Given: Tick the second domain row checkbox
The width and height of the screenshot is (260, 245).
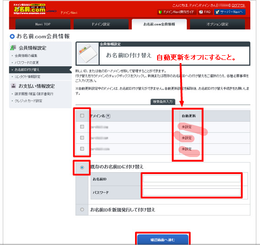Looking at the screenshot, I should pyautogui.click(x=82, y=138).
